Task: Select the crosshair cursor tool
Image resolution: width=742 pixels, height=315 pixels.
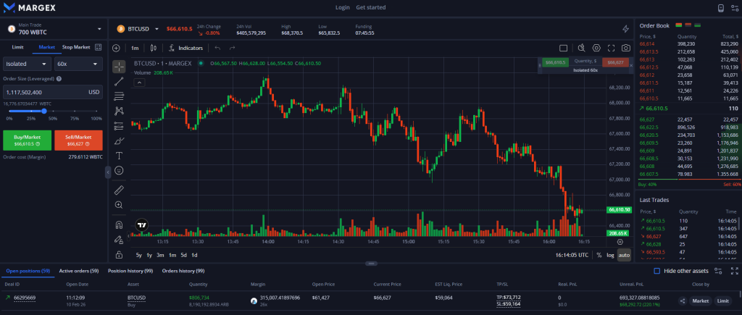Action: click(119, 67)
